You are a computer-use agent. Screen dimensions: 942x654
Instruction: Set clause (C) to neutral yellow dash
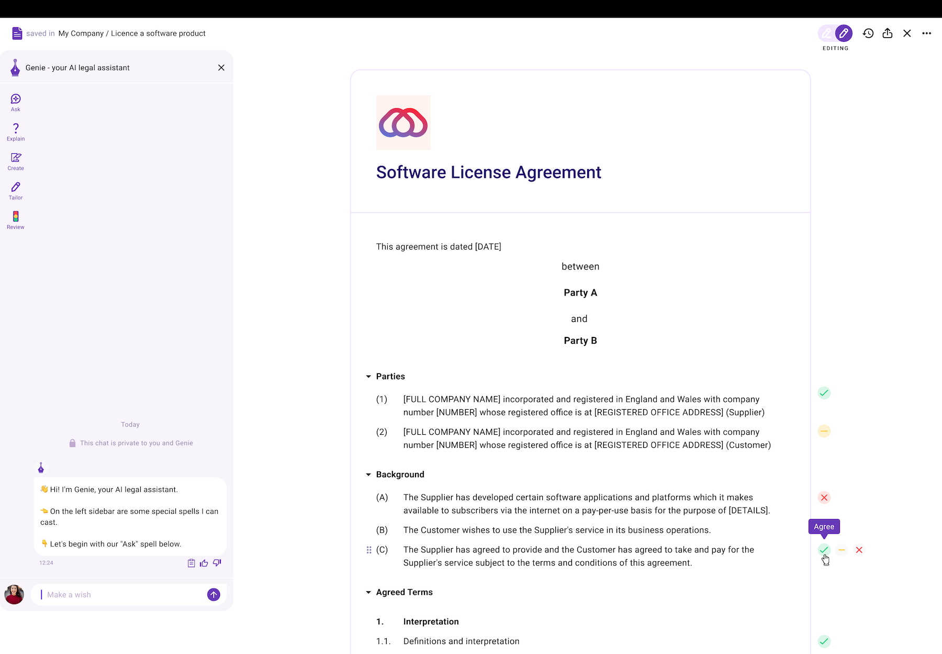point(842,550)
